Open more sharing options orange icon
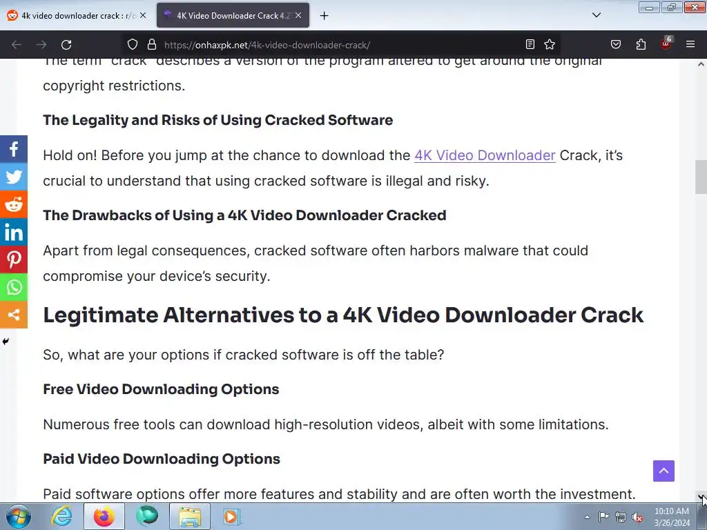 pos(14,315)
